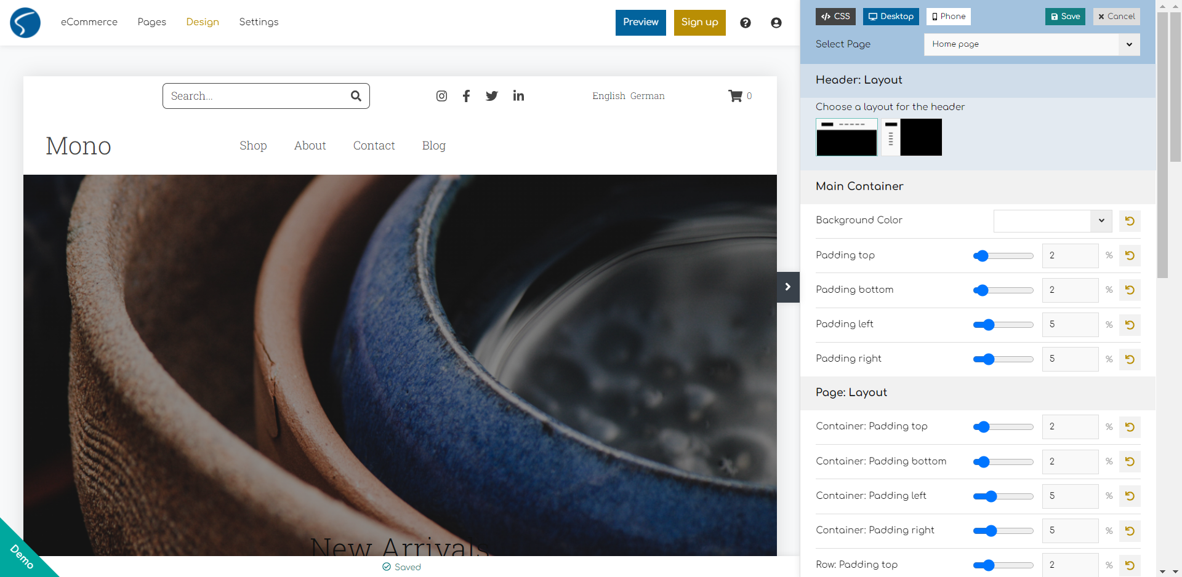Open the Facebook social icon
The width and height of the screenshot is (1182, 577).
pos(467,96)
